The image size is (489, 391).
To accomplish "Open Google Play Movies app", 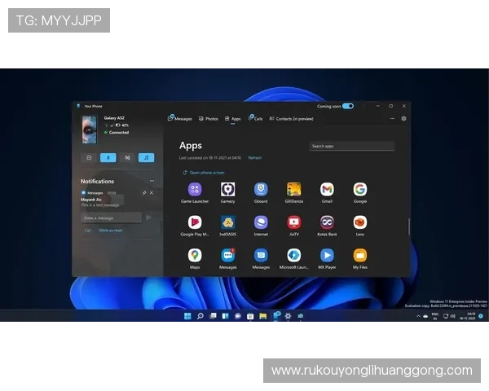I will pos(195,222).
